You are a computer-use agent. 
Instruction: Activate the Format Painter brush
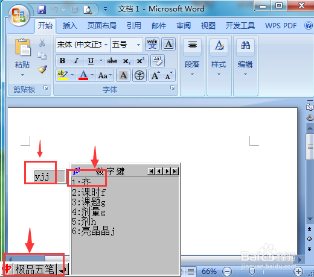(42, 69)
